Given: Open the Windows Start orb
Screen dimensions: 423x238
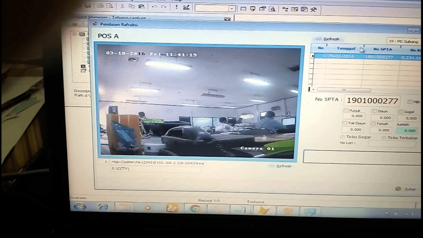Looking at the screenshot, I should [x=80, y=207].
